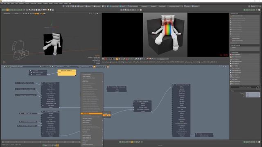The height and width of the screenshot is (147, 262).
Task: Toggle the Snapping option
Action: pyautogui.click(x=153, y=7)
